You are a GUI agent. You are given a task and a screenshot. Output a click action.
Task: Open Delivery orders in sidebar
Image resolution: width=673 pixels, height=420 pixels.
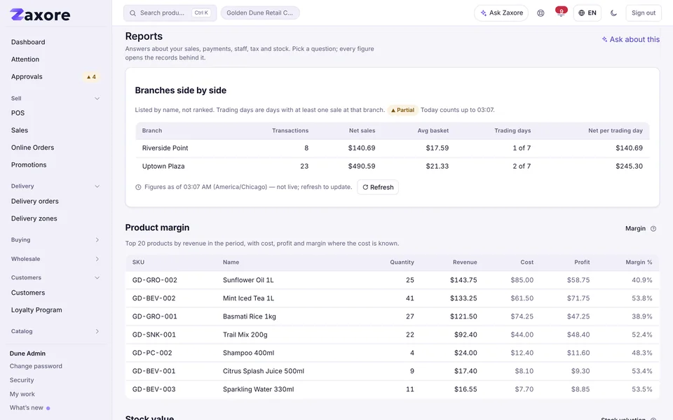click(x=35, y=201)
